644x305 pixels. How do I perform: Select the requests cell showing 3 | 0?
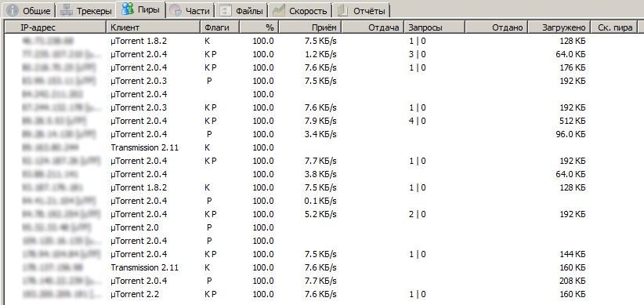[418, 54]
